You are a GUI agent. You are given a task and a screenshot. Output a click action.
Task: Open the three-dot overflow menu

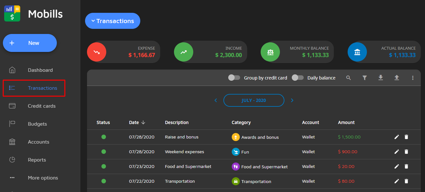(413, 78)
